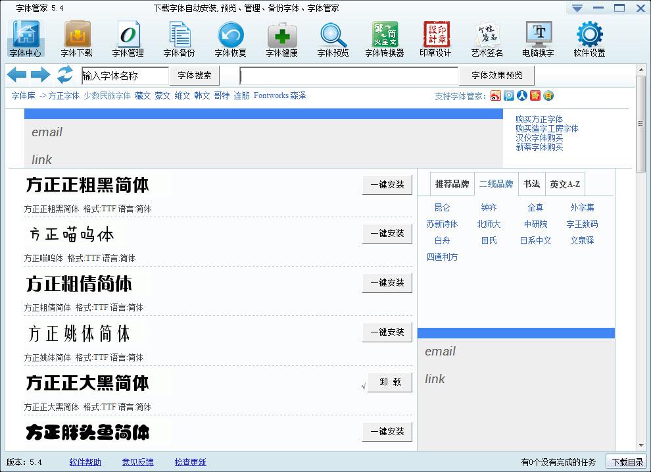This screenshot has width=651, height=472.
Task: Install 方正正粗黑简体 with 一键安装
Action: click(x=387, y=185)
